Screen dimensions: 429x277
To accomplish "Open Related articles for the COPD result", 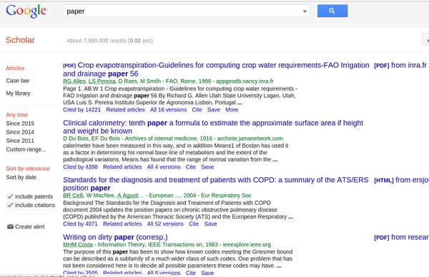I will click(x=122, y=223).
